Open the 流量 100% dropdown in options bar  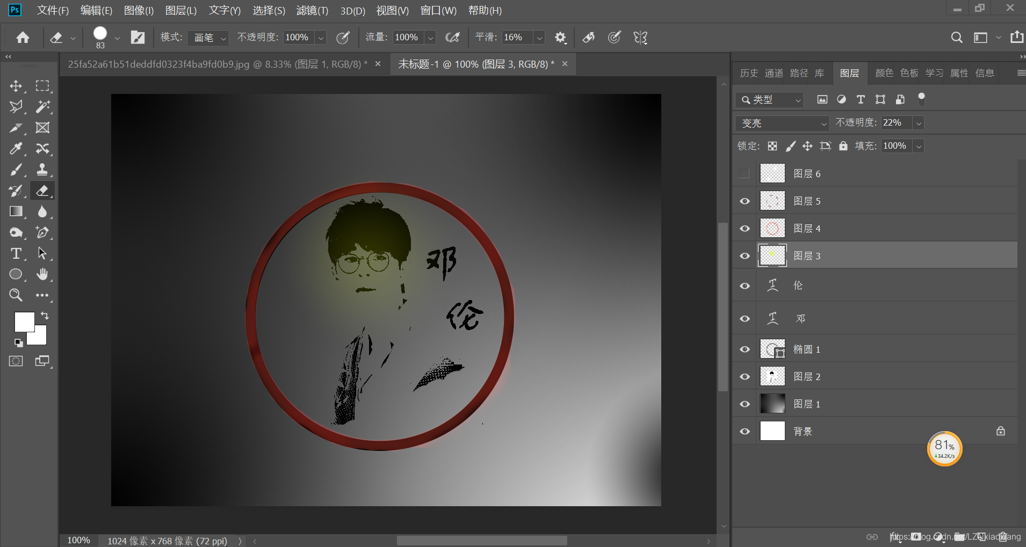[430, 38]
